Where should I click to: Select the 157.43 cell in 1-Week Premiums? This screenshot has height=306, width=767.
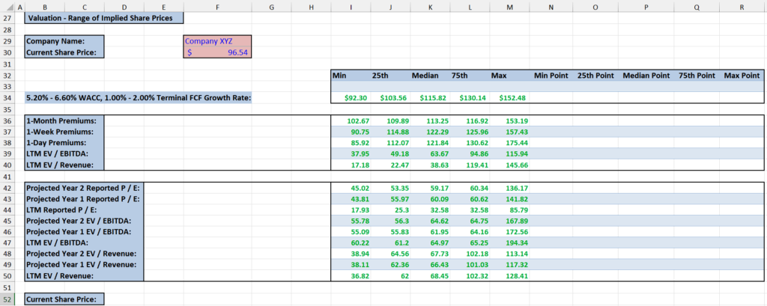tap(509, 132)
